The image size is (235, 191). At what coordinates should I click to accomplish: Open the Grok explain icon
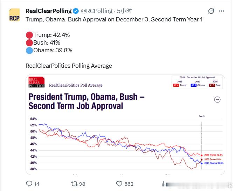(211, 11)
